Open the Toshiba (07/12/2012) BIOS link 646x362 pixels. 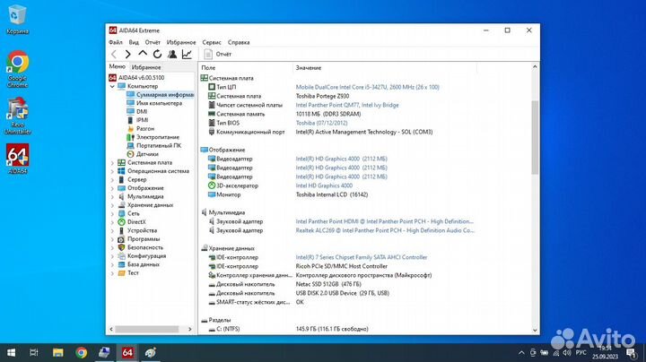pyautogui.click(x=321, y=123)
